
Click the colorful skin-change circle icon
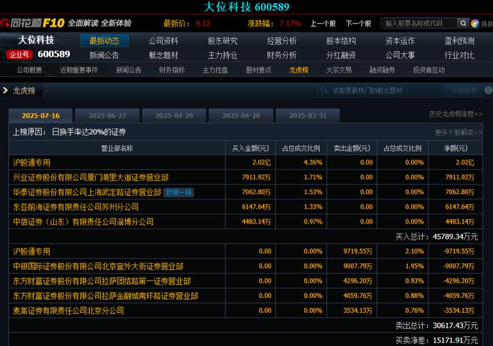(x=475, y=23)
